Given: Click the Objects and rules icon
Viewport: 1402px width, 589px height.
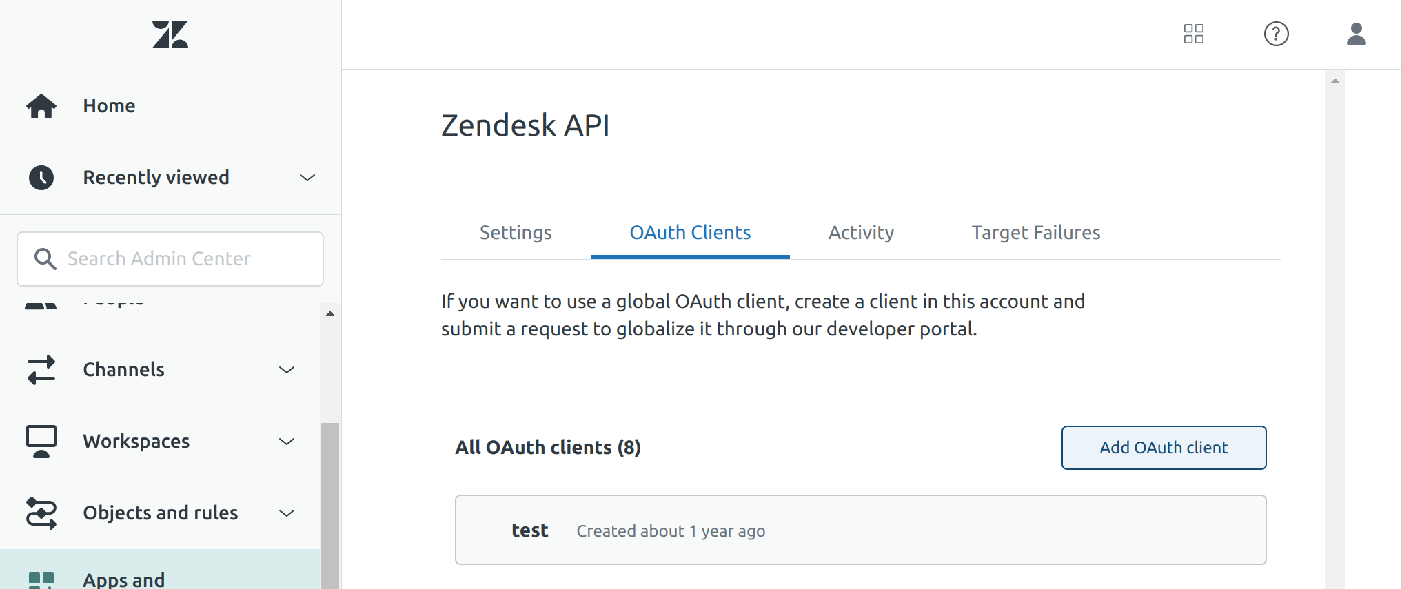Looking at the screenshot, I should pos(41,513).
